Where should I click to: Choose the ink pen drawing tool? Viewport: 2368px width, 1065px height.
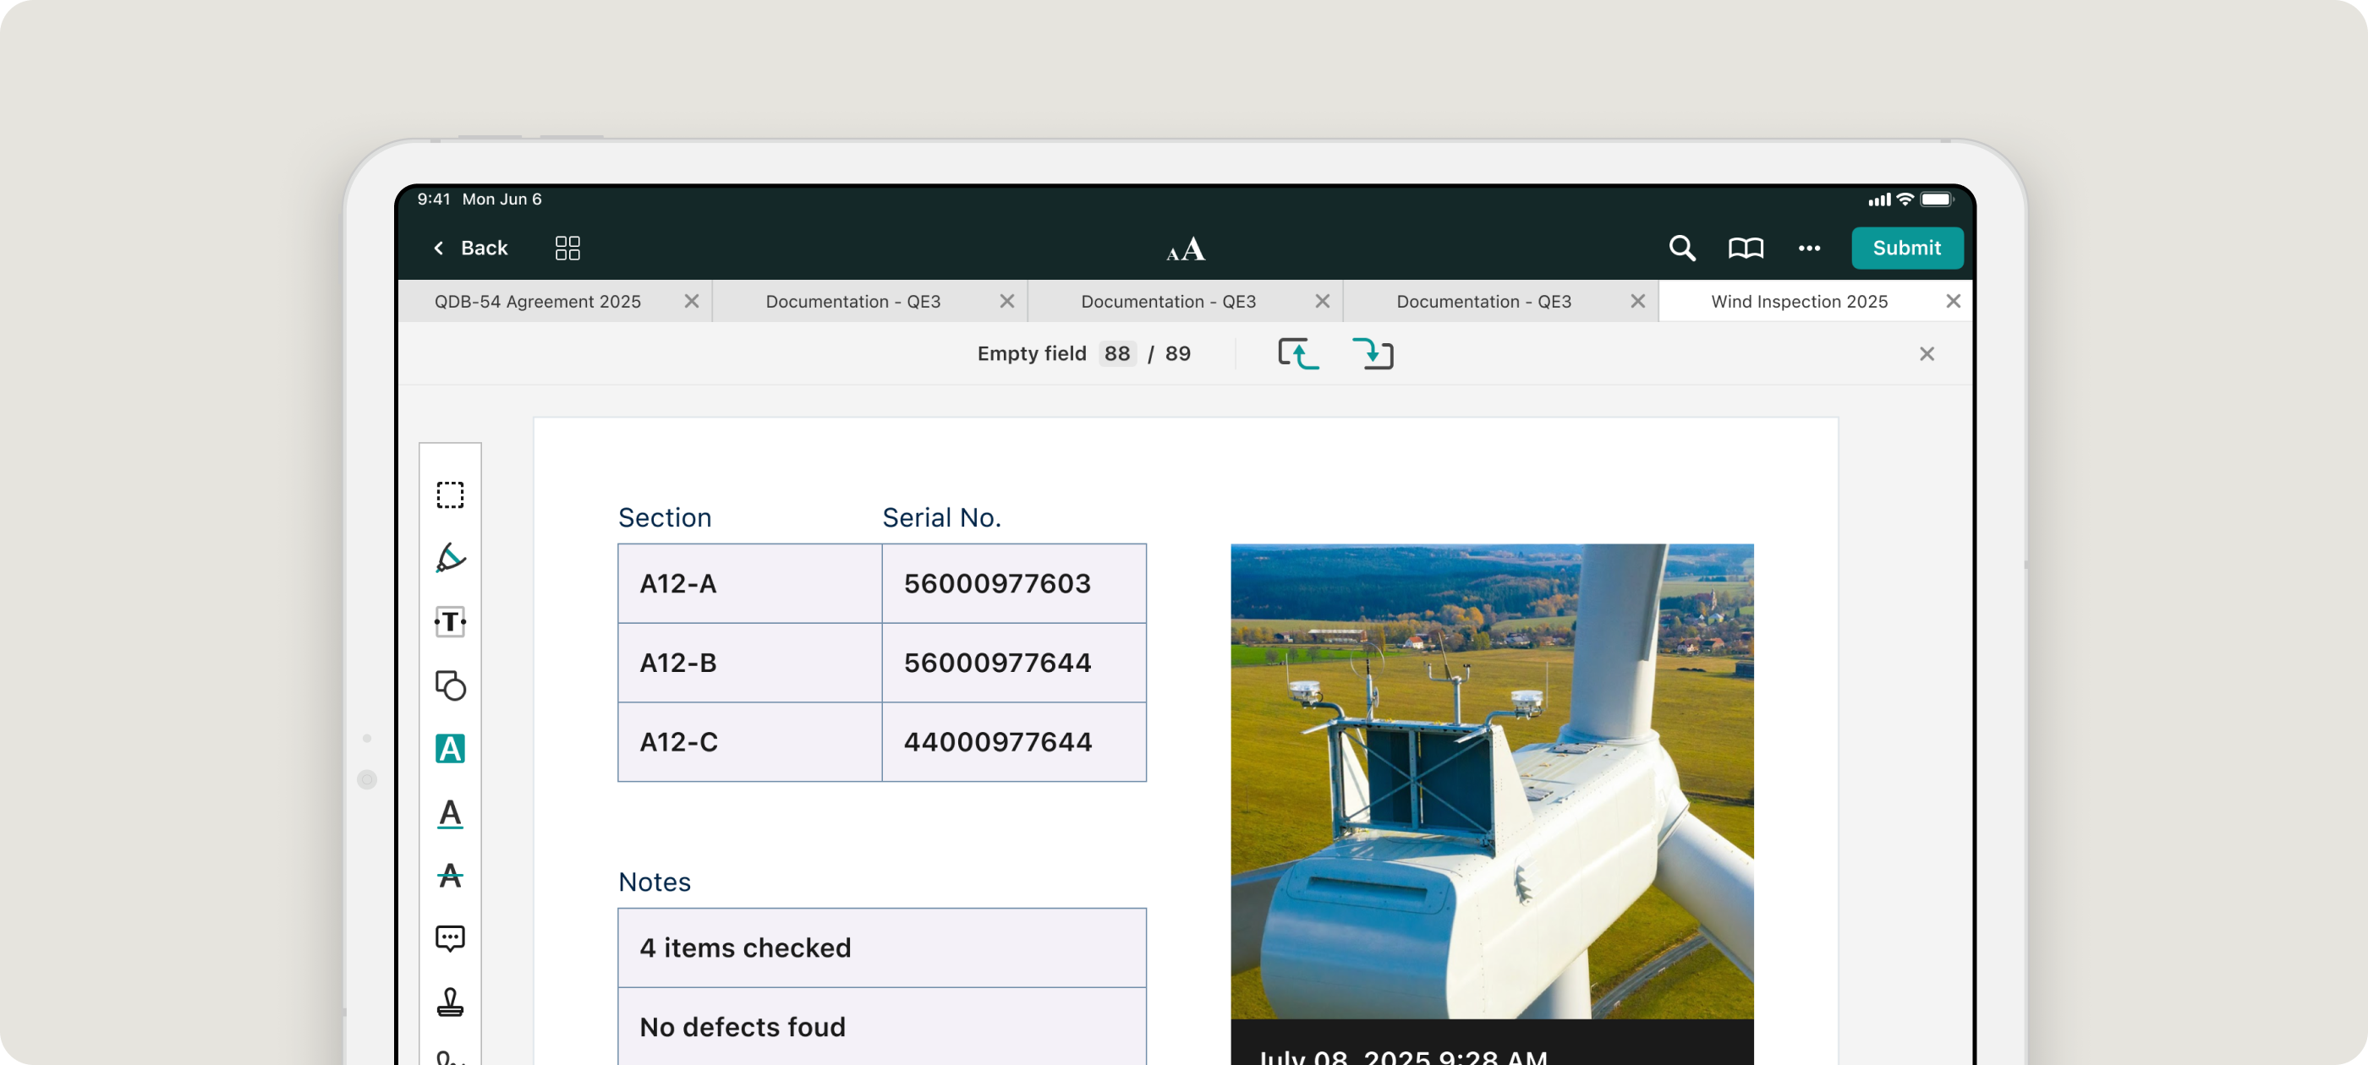pos(450,558)
